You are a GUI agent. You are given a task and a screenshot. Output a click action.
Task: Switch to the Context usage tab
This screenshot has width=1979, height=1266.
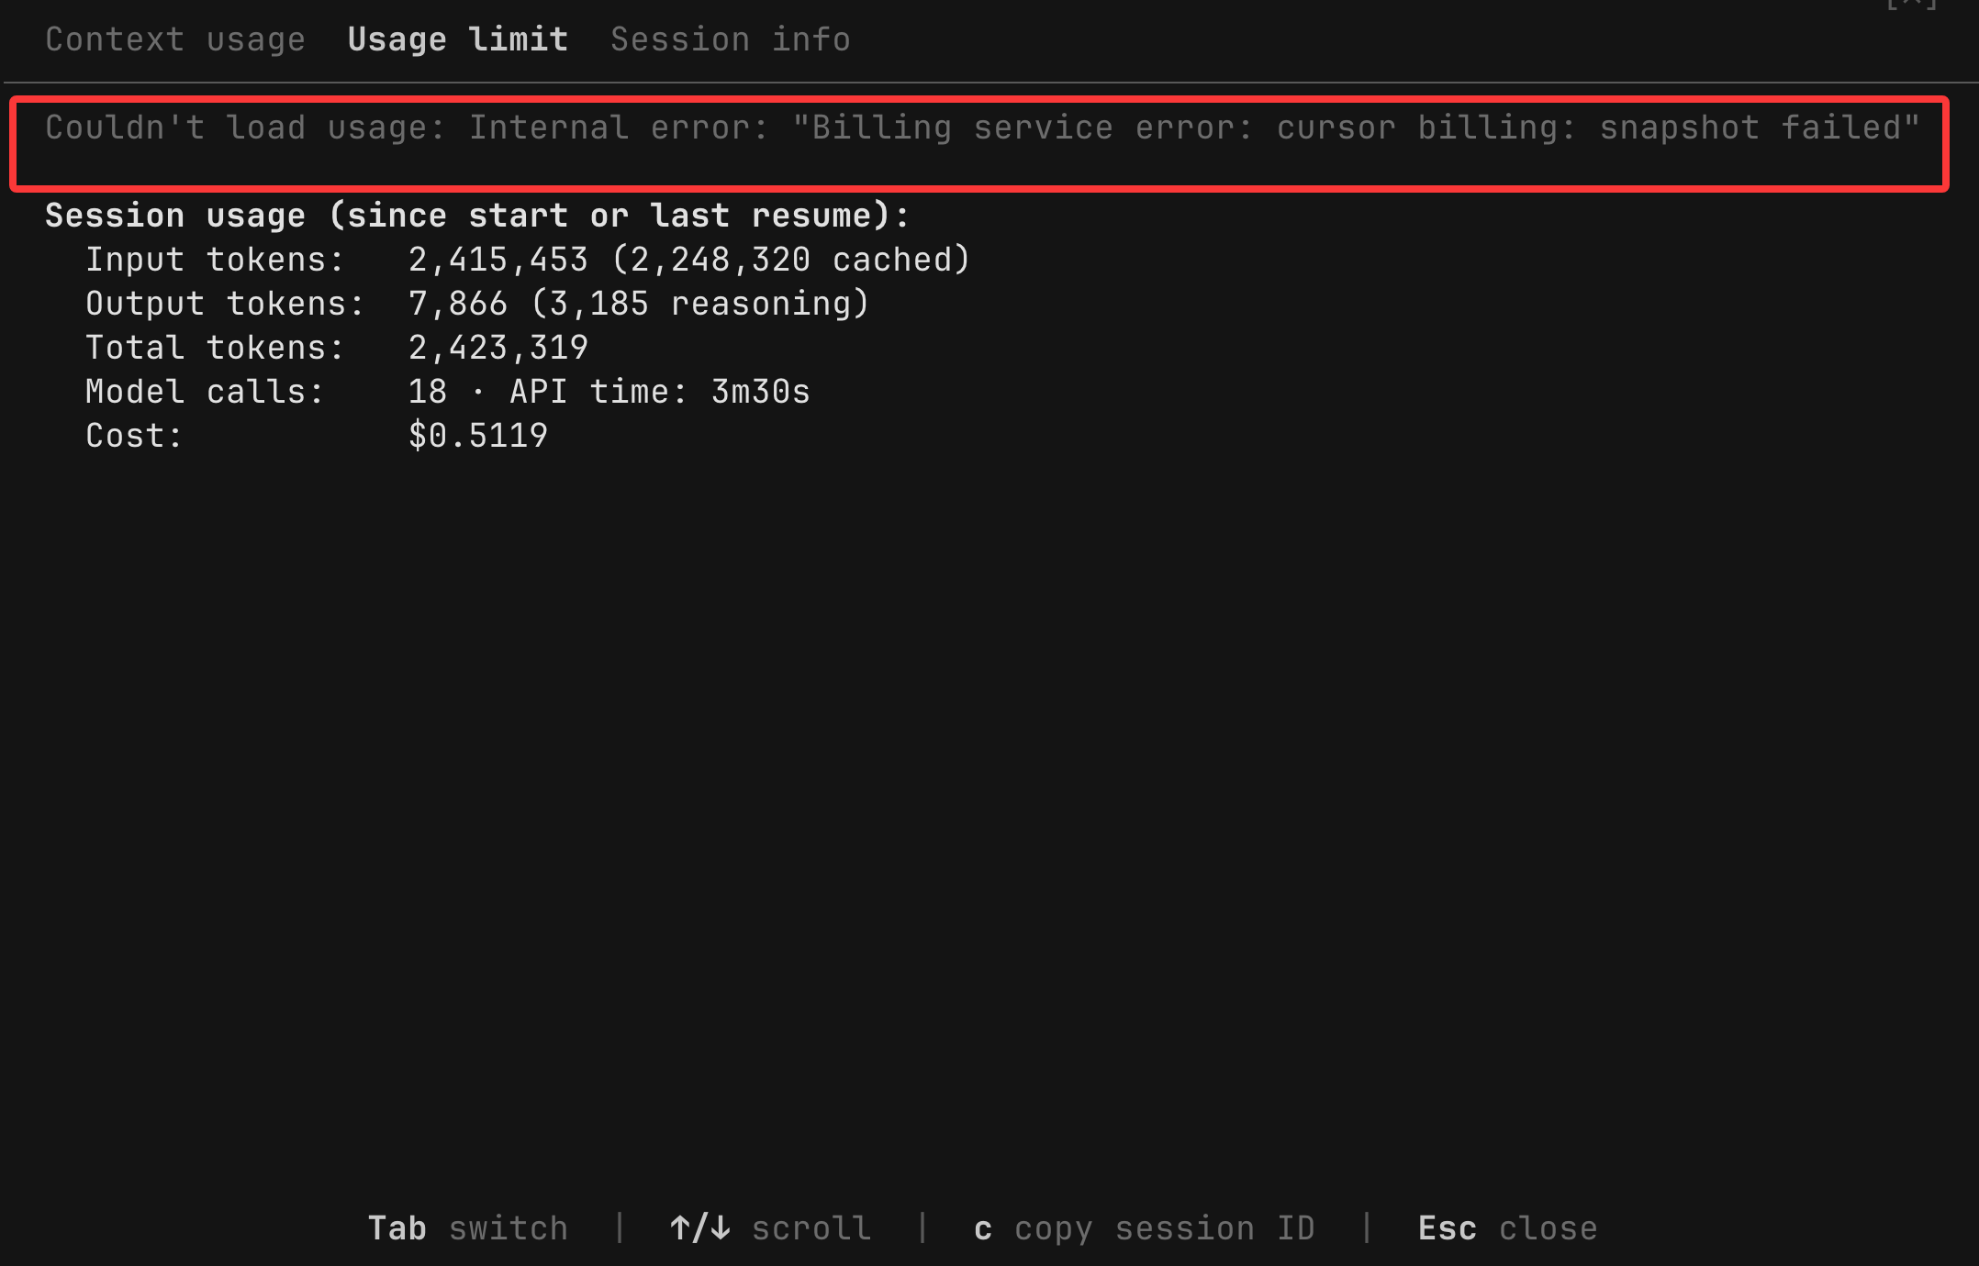(x=175, y=39)
